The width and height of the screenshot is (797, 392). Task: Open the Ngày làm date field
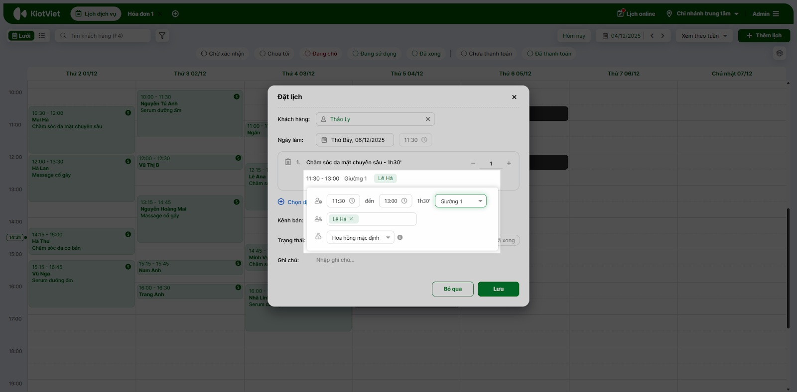pyautogui.click(x=355, y=140)
